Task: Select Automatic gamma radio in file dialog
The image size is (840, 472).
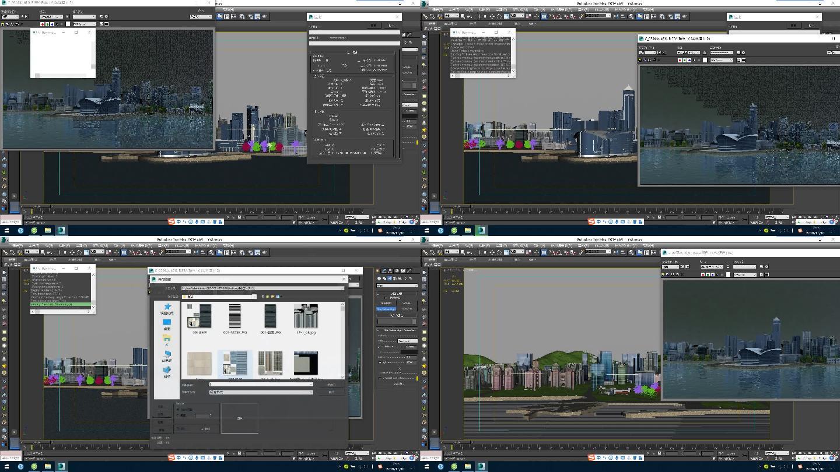Action: click(178, 410)
